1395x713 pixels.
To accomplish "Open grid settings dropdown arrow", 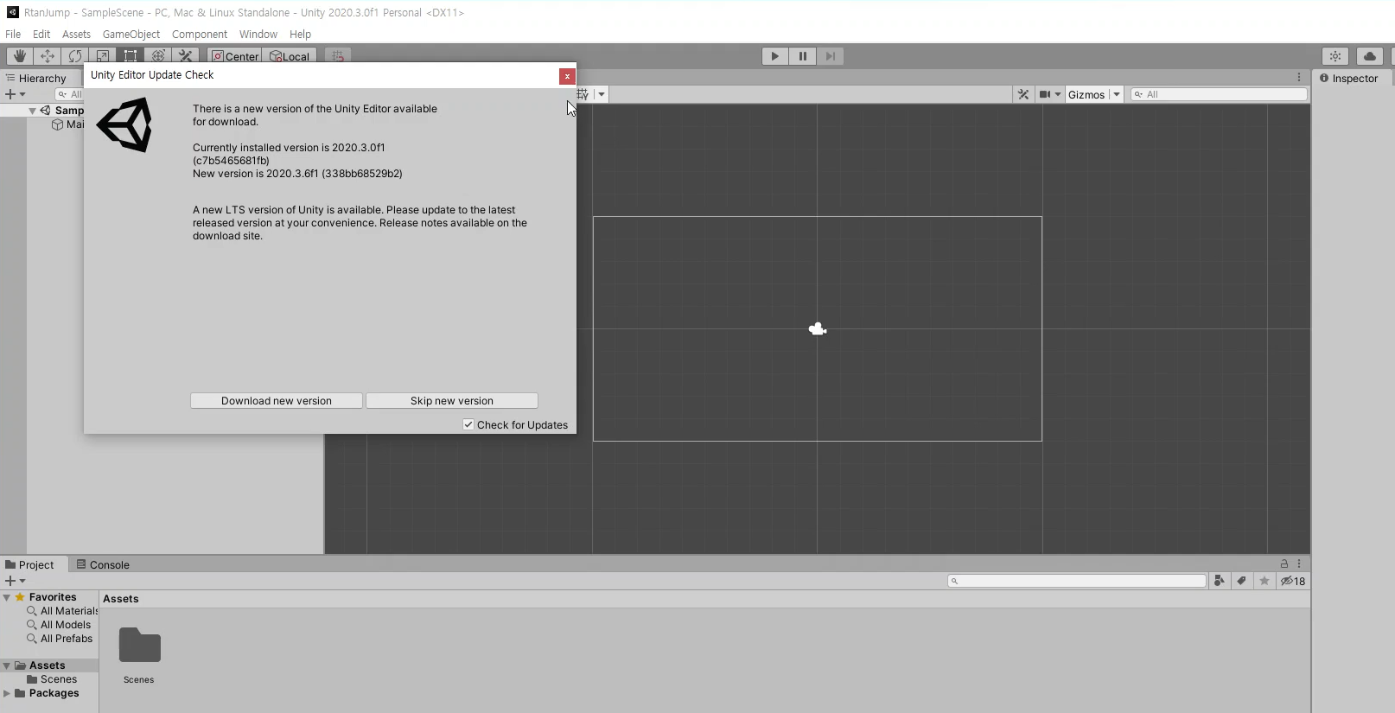I will (x=602, y=94).
